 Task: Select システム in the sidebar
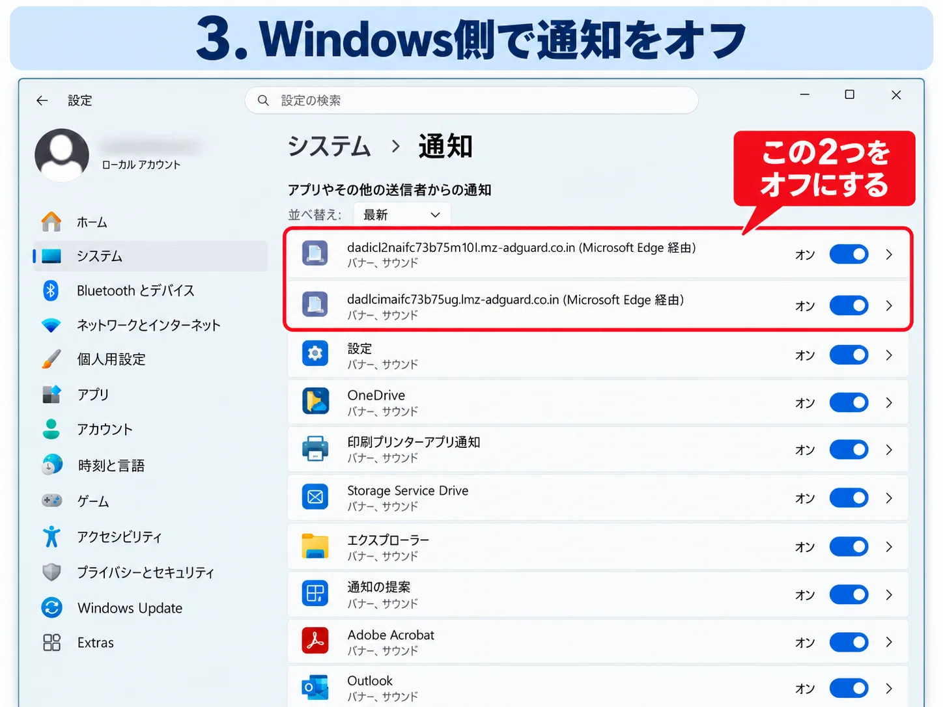point(150,256)
